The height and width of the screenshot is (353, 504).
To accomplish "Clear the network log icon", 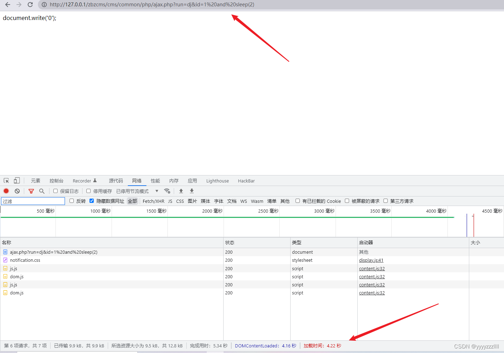I will (x=17, y=191).
